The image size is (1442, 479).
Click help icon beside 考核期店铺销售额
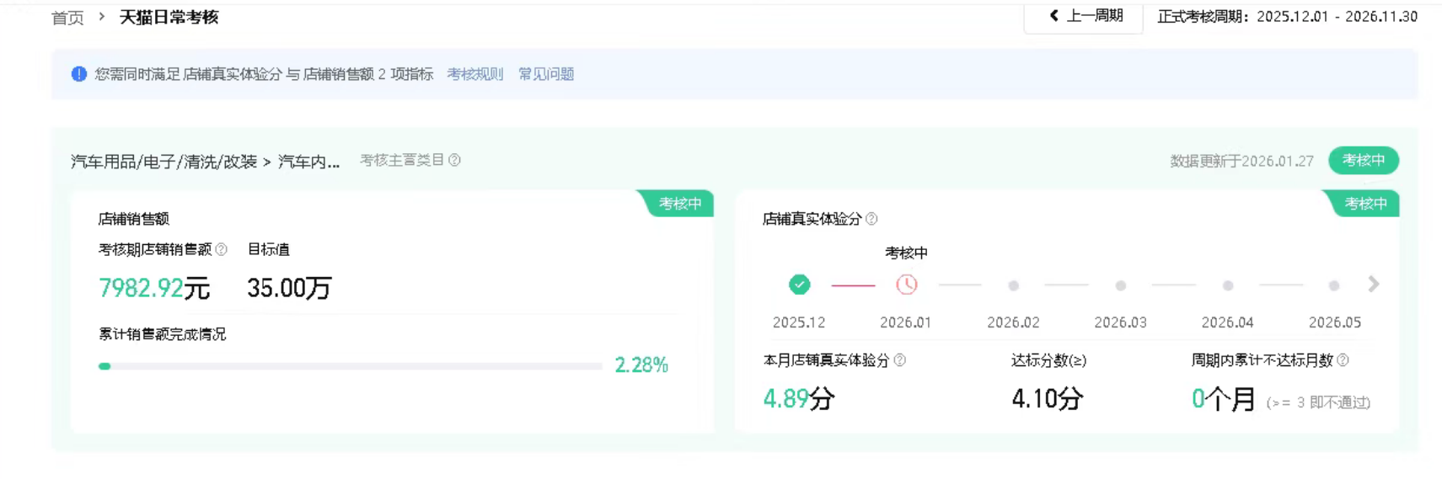[222, 249]
